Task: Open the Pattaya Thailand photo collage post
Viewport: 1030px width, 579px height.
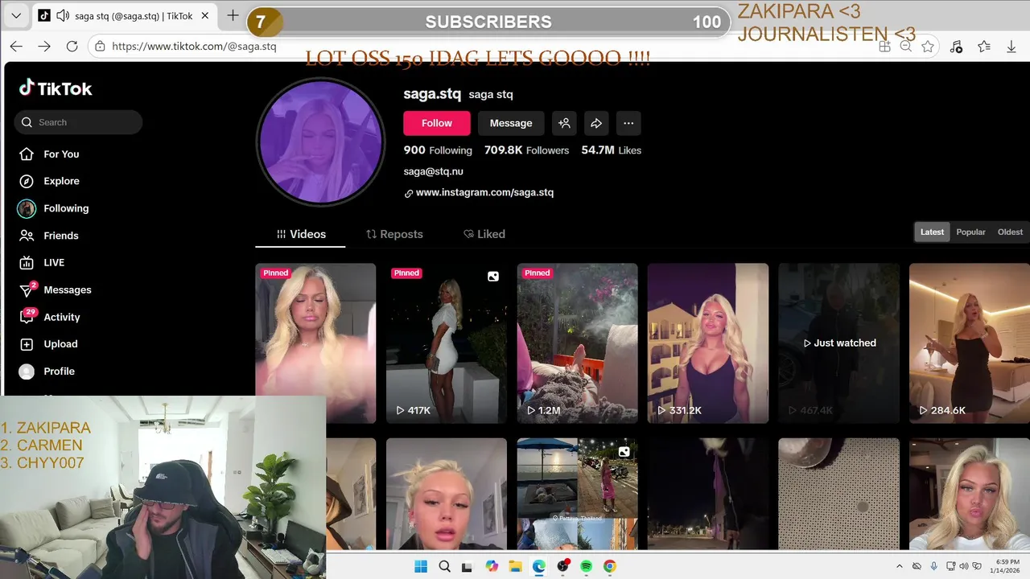Action: coord(578,494)
